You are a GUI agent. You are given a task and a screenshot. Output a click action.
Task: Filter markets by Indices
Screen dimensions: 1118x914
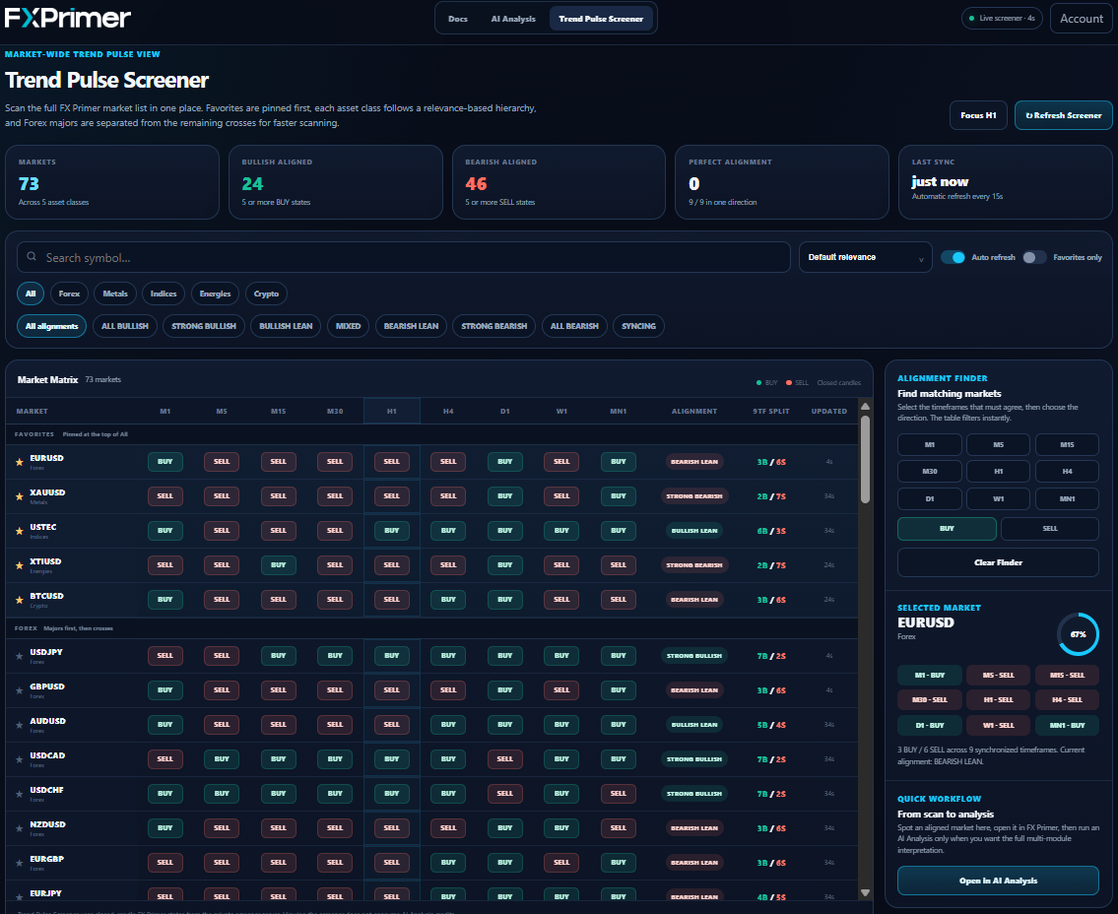coord(164,294)
